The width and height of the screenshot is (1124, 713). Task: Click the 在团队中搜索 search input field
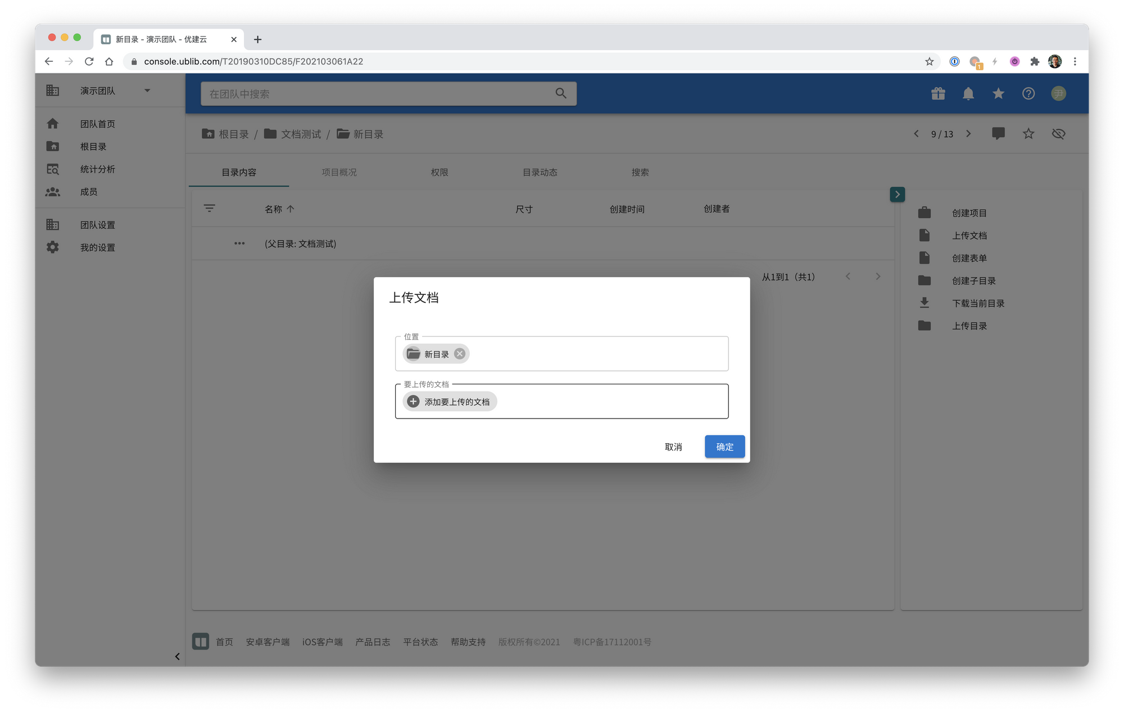(x=377, y=94)
